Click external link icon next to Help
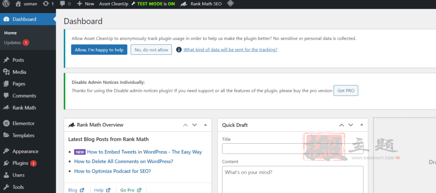The width and height of the screenshot is (436, 193). (x=108, y=190)
